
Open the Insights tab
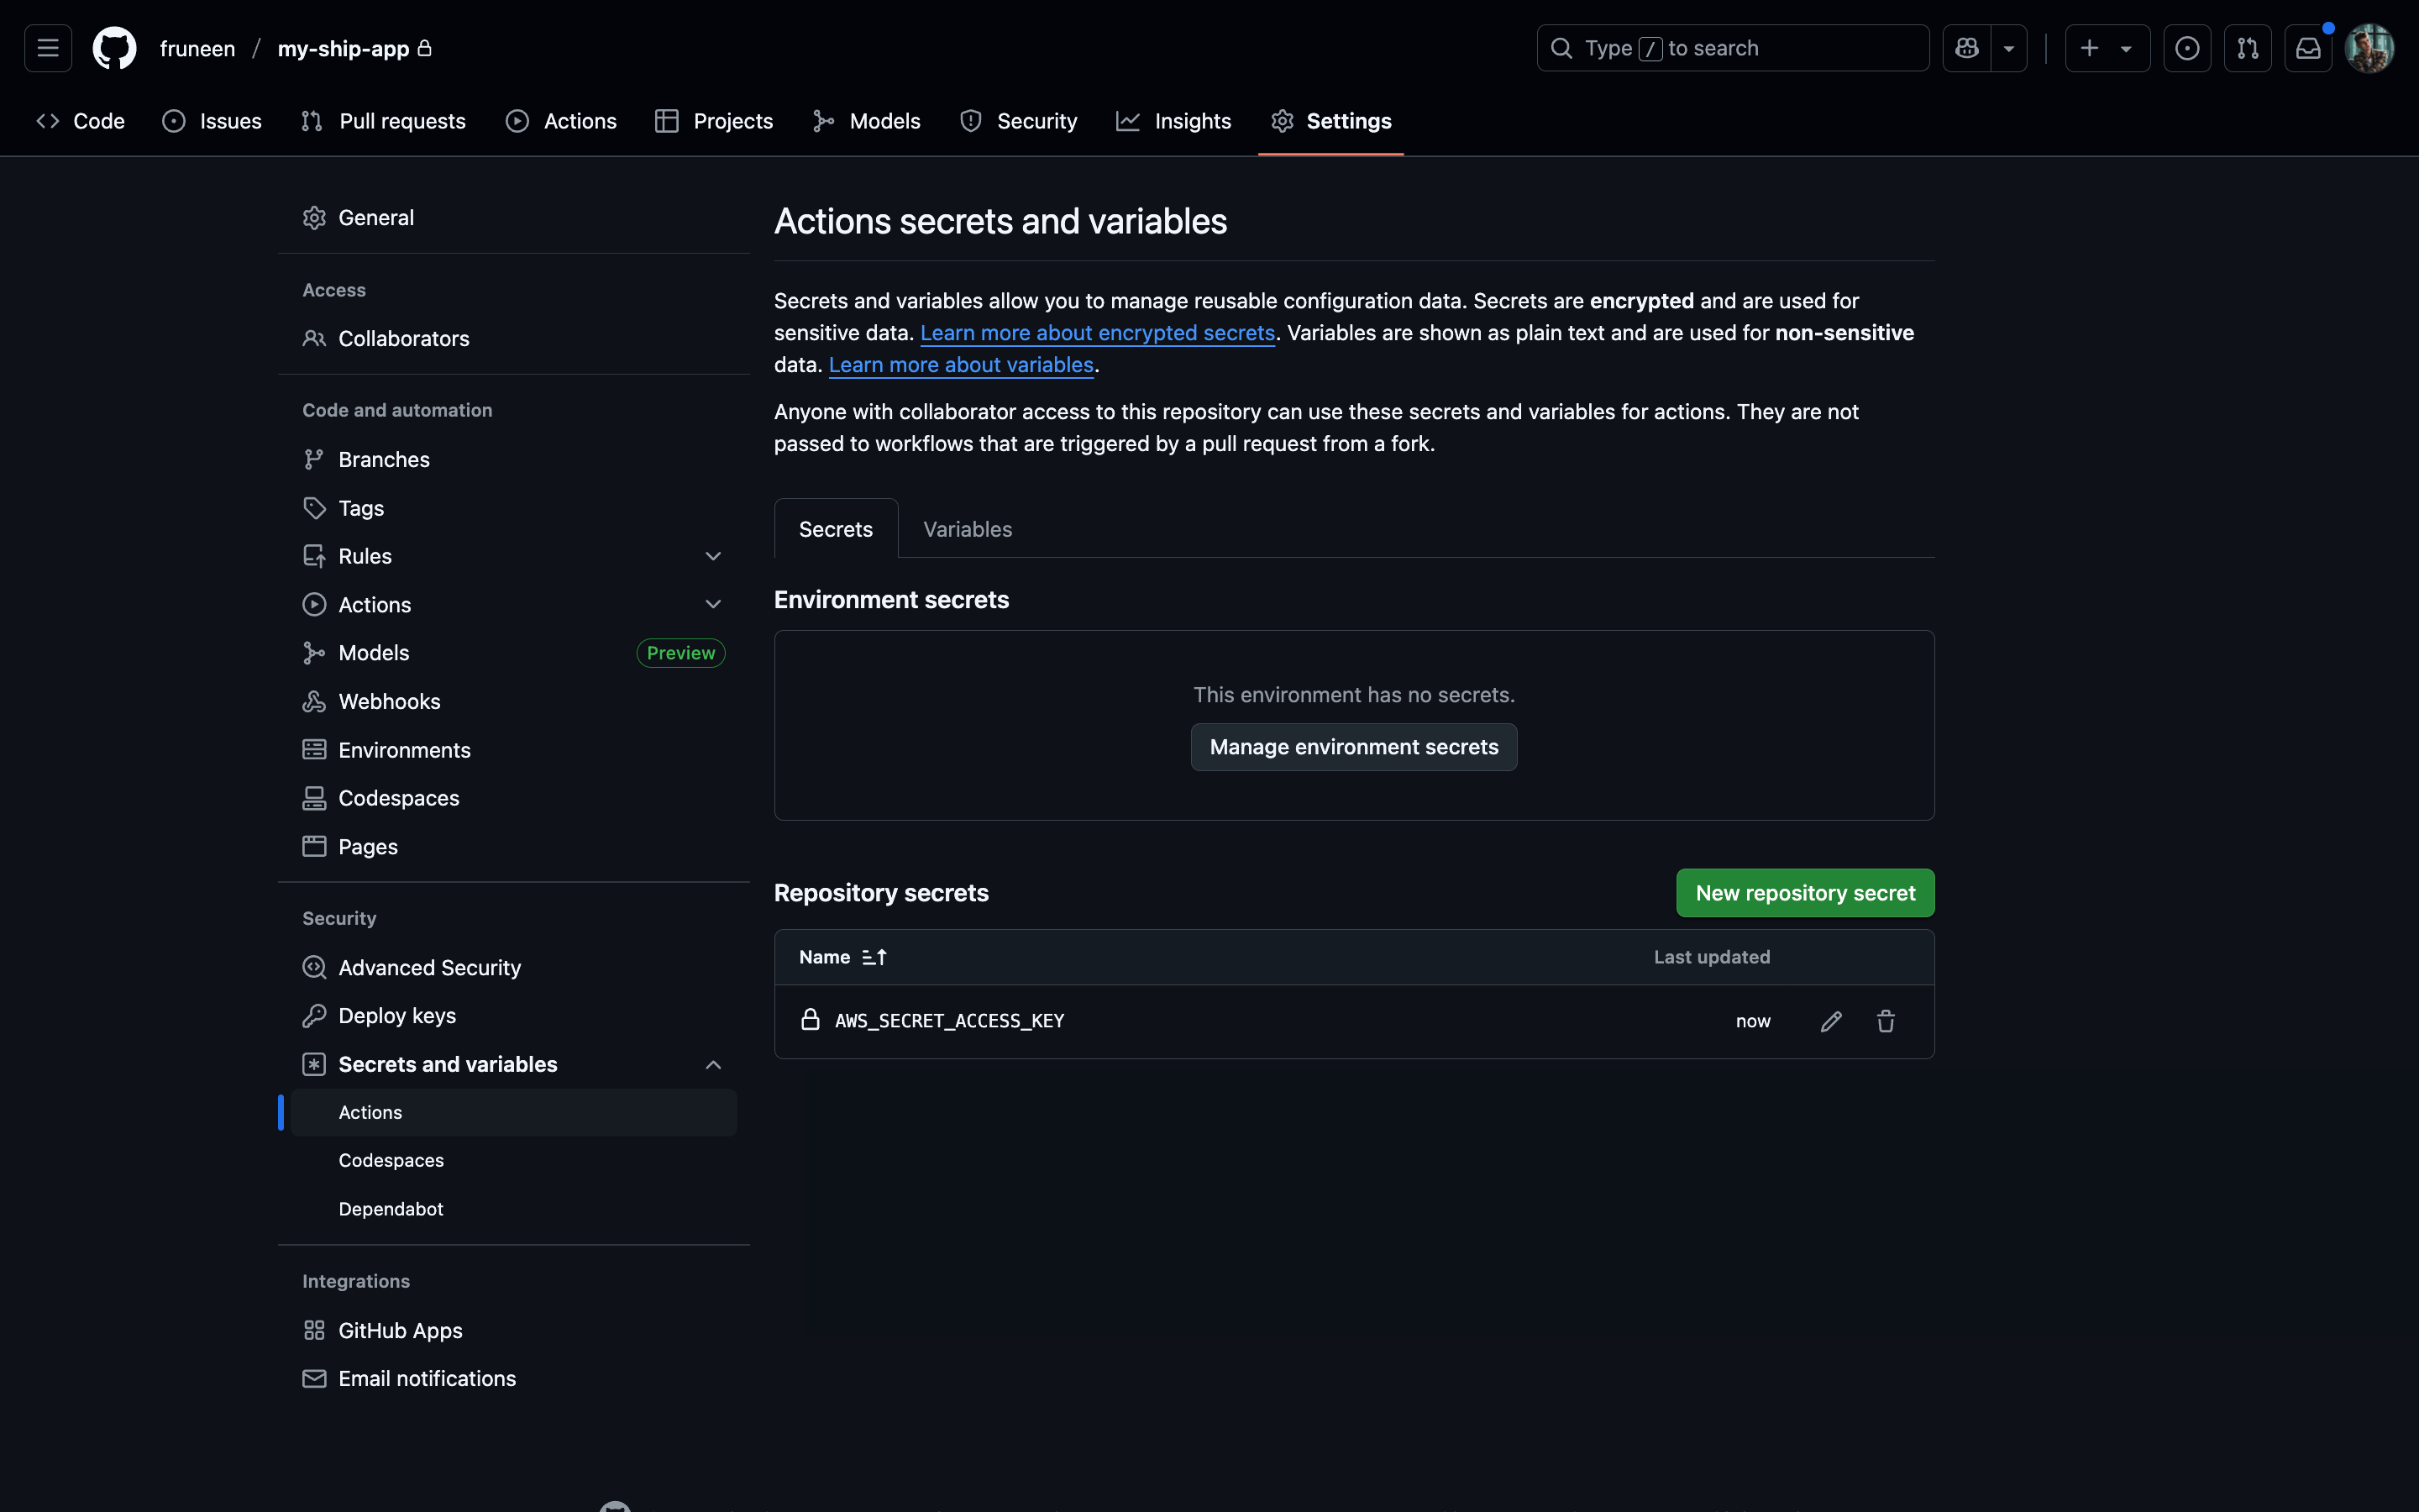pyautogui.click(x=1173, y=120)
